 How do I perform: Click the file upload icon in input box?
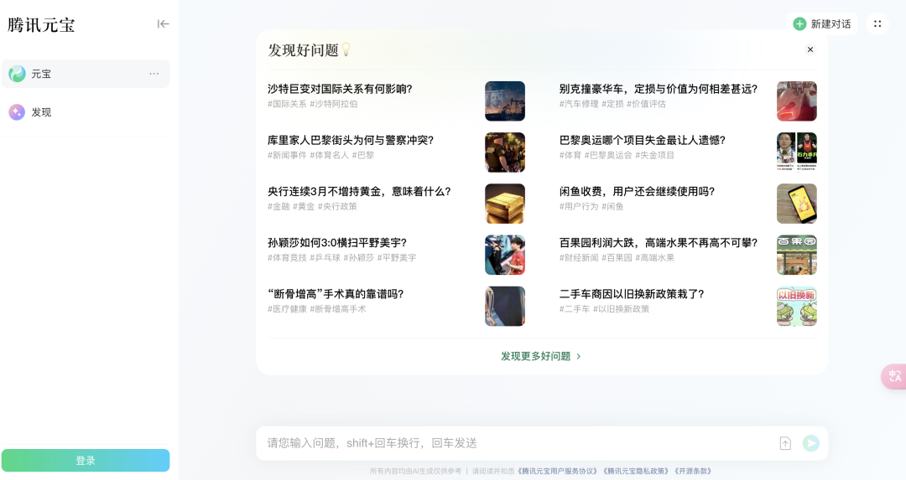click(x=785, y=443)
